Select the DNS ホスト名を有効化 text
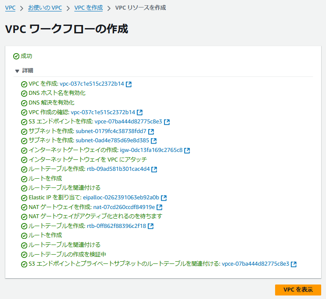This screenshot has height=299, width=326. coord(57,93)
